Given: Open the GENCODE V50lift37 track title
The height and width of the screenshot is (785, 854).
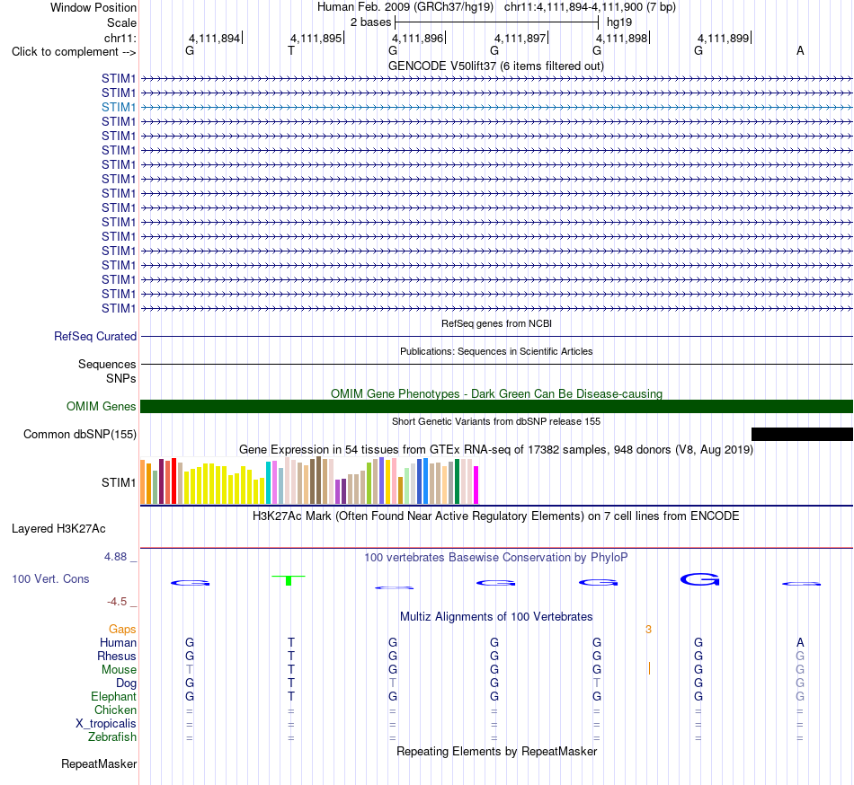Looking at the screenshot, I should click(x=495, y=66).
